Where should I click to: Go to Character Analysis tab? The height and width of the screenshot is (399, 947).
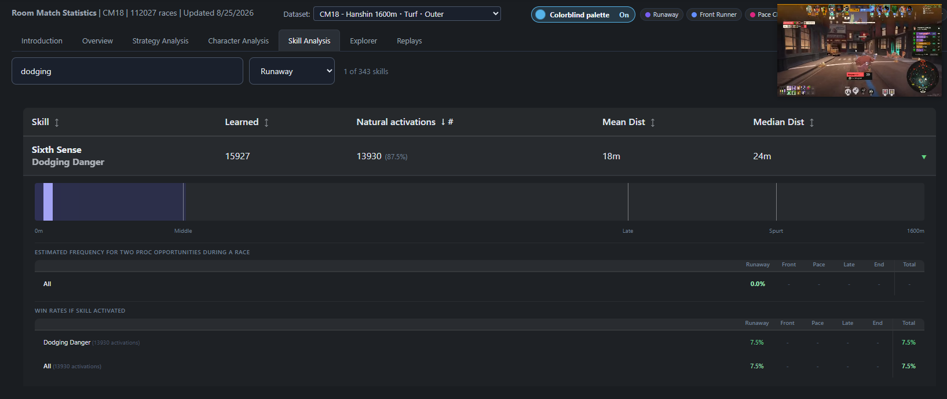(x=238, y=41)
